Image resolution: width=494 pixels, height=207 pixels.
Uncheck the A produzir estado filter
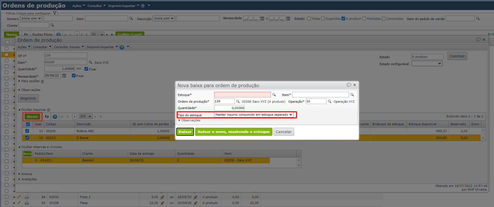(343, 19)
